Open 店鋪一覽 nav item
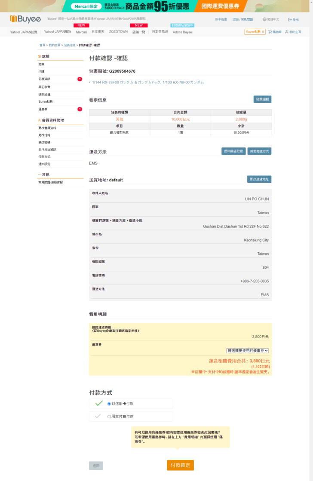This screenshot has width=313, height=481. tap(139, 32)
